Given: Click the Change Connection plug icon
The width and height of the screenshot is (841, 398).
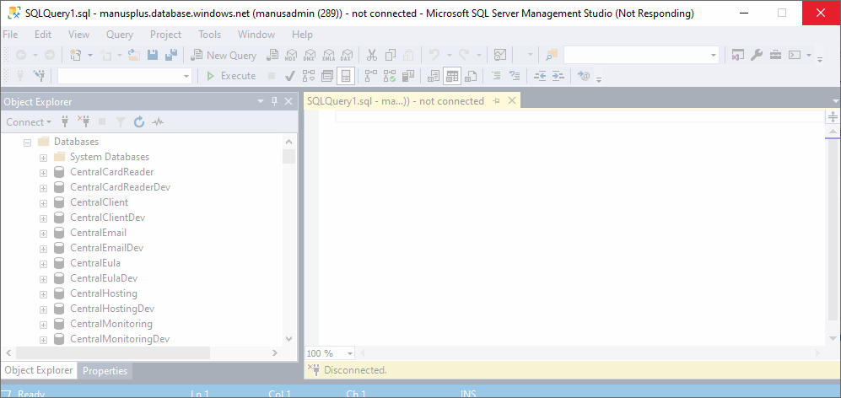Looking at the screenshot, I should click(39, 76).
